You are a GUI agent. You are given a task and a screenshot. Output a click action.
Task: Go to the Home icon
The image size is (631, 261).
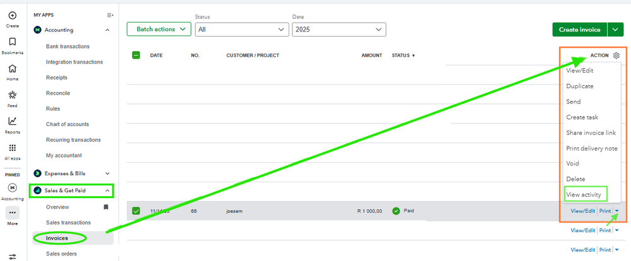click(13, 68)
